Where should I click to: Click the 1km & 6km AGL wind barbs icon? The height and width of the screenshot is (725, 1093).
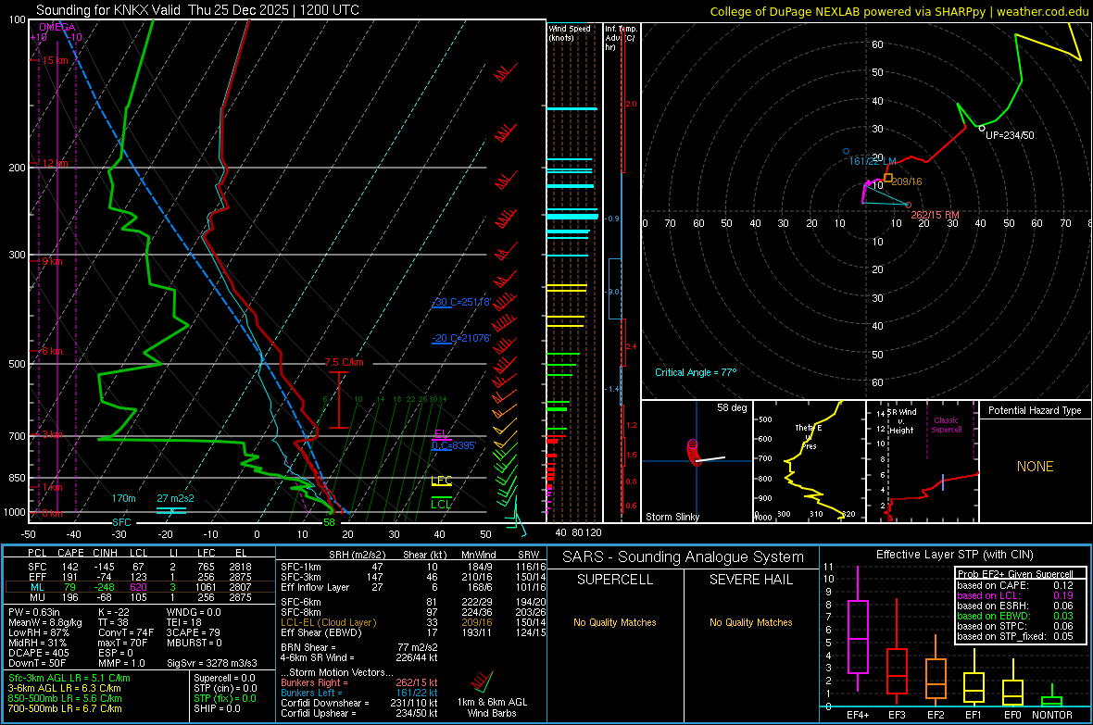click(x=481, y=681)
